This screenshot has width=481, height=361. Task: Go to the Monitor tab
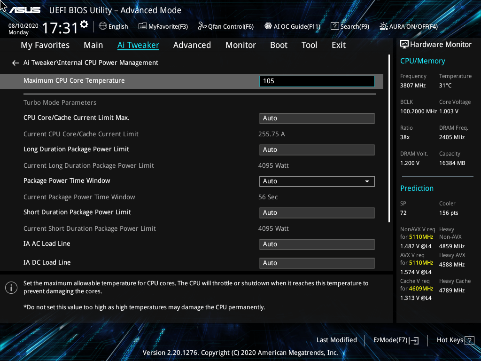point(241,45)
